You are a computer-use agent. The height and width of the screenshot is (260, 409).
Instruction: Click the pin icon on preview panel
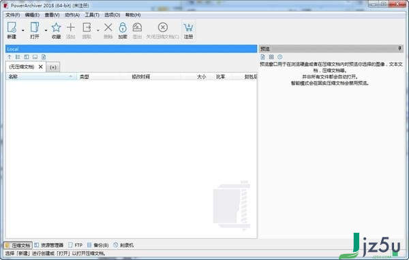click(399, 48)
